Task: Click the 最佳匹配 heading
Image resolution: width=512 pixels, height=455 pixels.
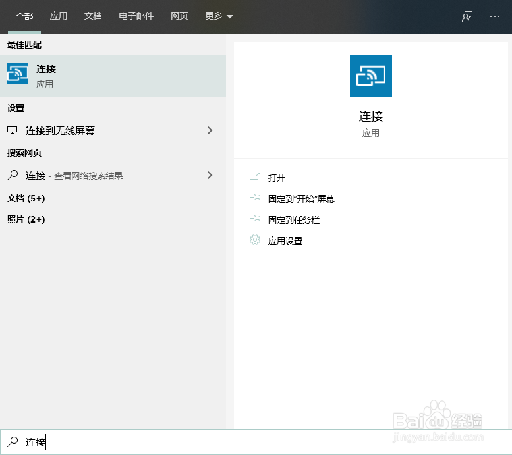Action: pos(24,45)
